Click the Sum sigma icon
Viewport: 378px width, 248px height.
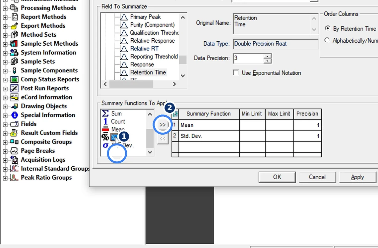pyautogui.click(x=105, y=113)
